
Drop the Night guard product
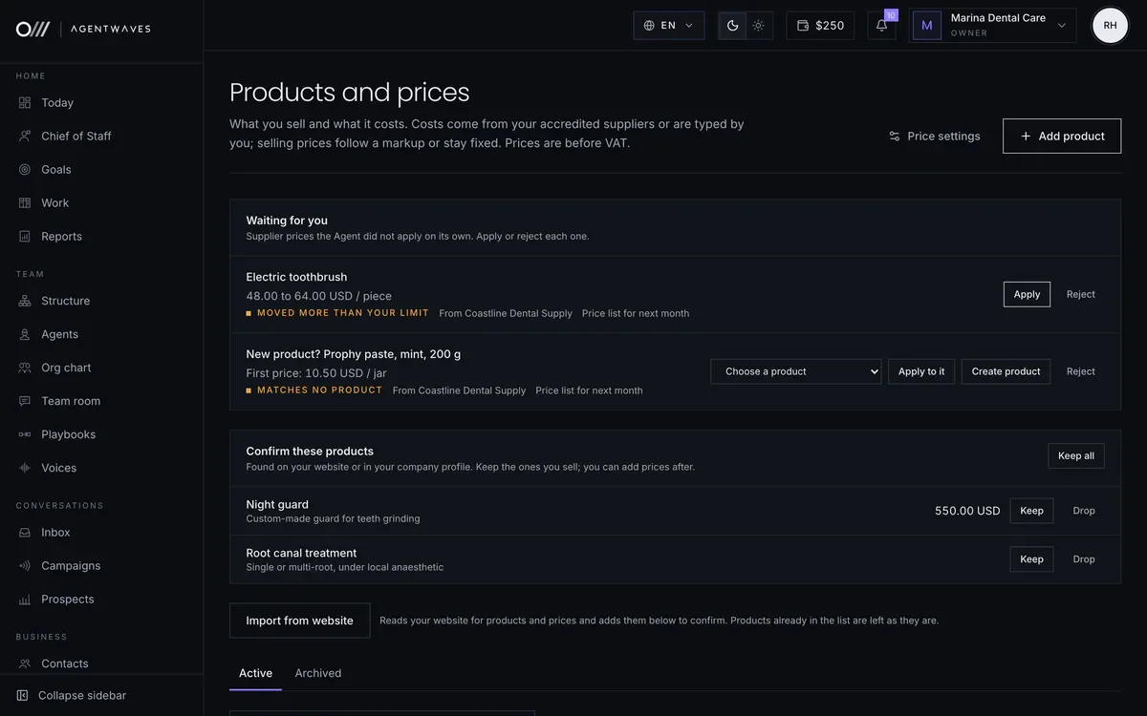(x=1084, y=511)
